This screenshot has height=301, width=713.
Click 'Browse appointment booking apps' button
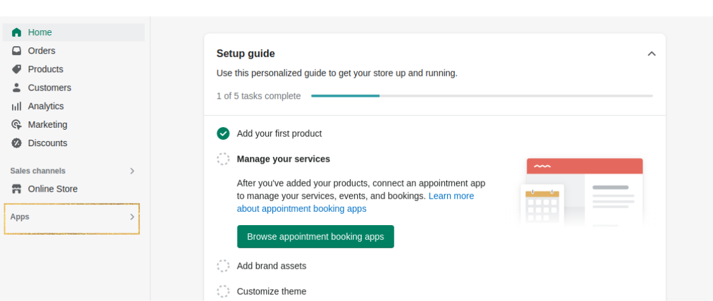pos(315,236)
